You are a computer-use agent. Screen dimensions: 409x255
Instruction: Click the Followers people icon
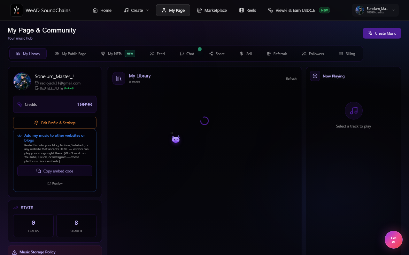tap(304, 54)
